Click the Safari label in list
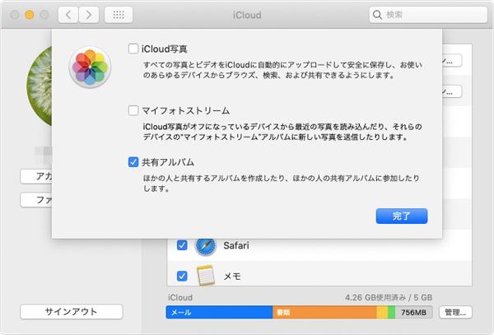Viewport: 494px width, 335px height. pyautogui.click(x=236, y=245)
